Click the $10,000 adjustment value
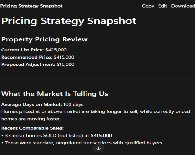195x155 pixels. click(x=65, y=64)
